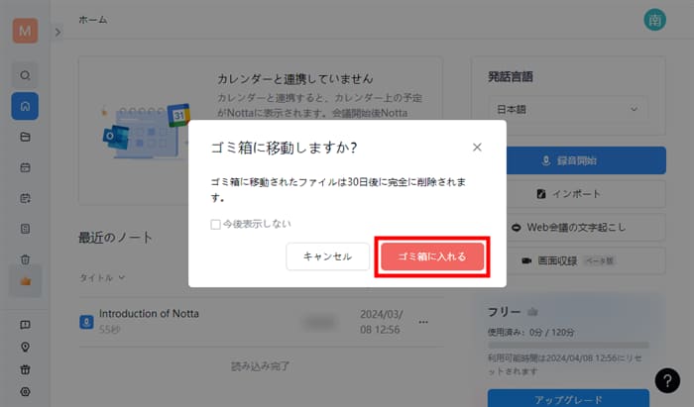Open the folder icon in the sidebar
694x407 pixels.
25,137
